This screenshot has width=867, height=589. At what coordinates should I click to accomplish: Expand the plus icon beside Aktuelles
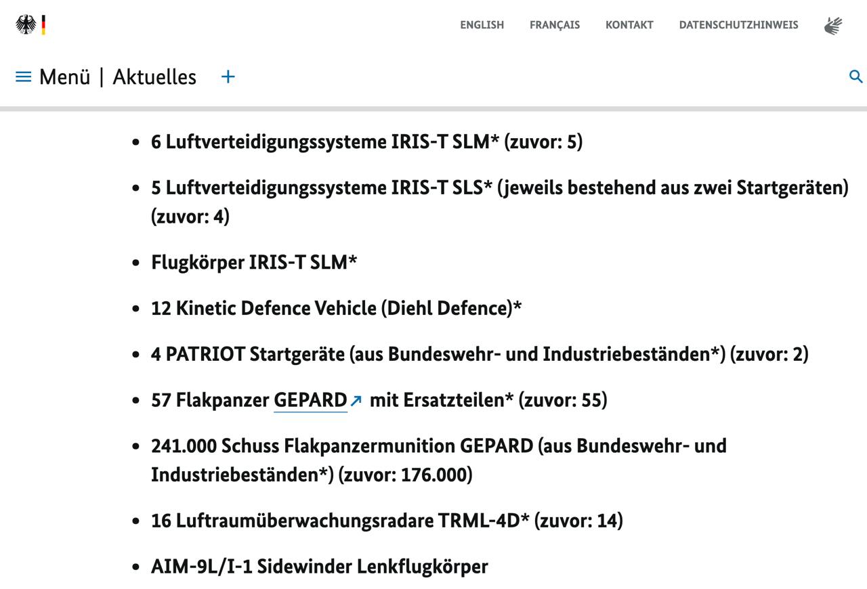coord(228,77)
